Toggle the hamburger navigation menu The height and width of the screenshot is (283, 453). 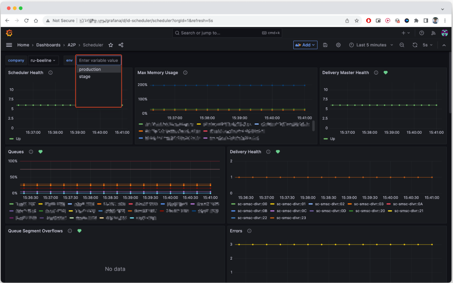tap(9, 45)
